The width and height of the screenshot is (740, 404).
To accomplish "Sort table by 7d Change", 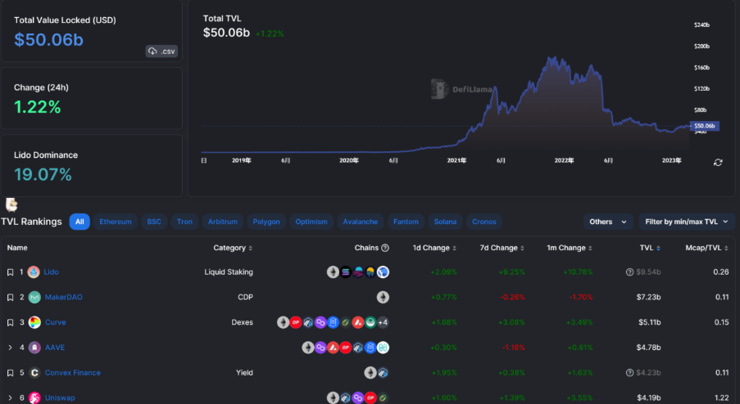I will [502, 248].
